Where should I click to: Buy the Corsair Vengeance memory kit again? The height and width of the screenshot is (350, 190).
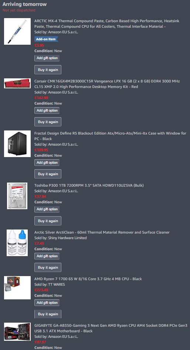(48, 122)
